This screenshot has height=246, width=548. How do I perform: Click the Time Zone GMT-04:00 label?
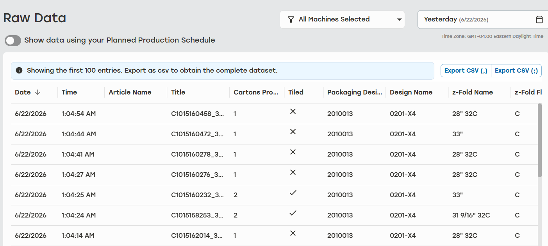[x=493, y=36]
